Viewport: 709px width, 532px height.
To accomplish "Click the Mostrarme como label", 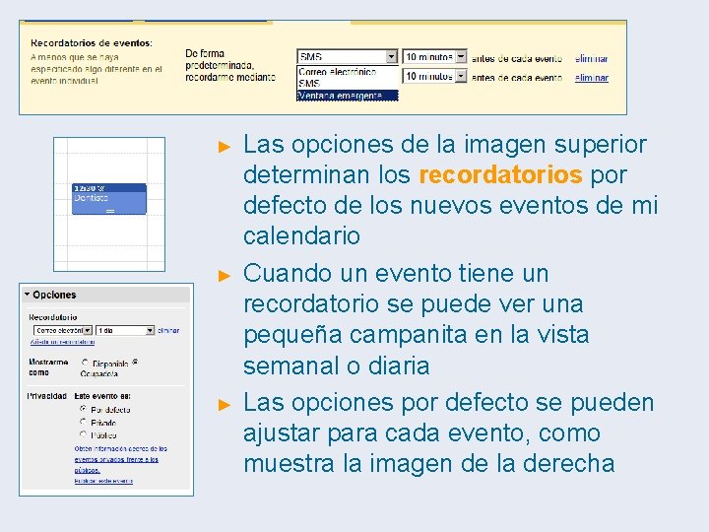I will click(x=48, y=367).
